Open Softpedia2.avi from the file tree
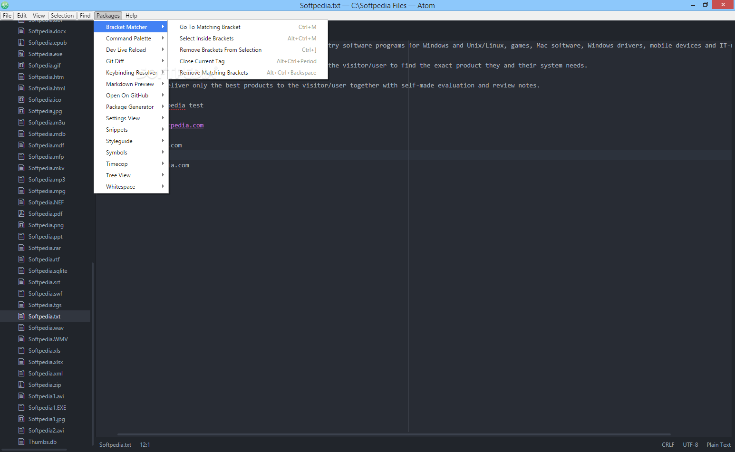The width and height of the screenshot is (735, 452). click(x=46, y=430)
